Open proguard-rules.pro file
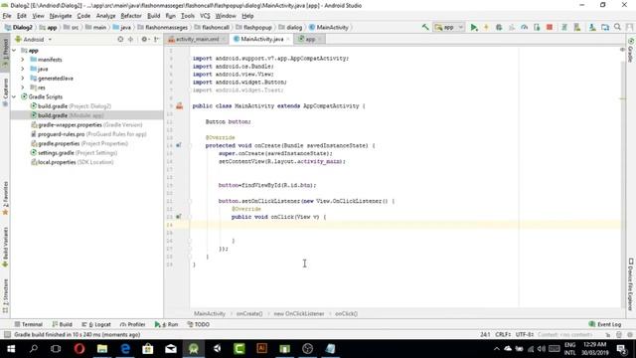The width and height of the screenshot is (636, 358). pos(88,134)
